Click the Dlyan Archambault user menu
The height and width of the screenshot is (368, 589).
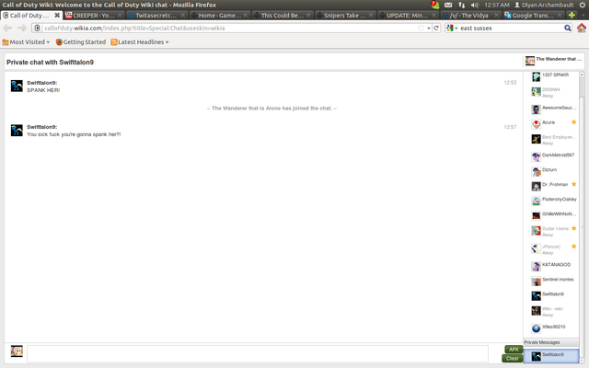pyautogui.click(x=544, y=5)
